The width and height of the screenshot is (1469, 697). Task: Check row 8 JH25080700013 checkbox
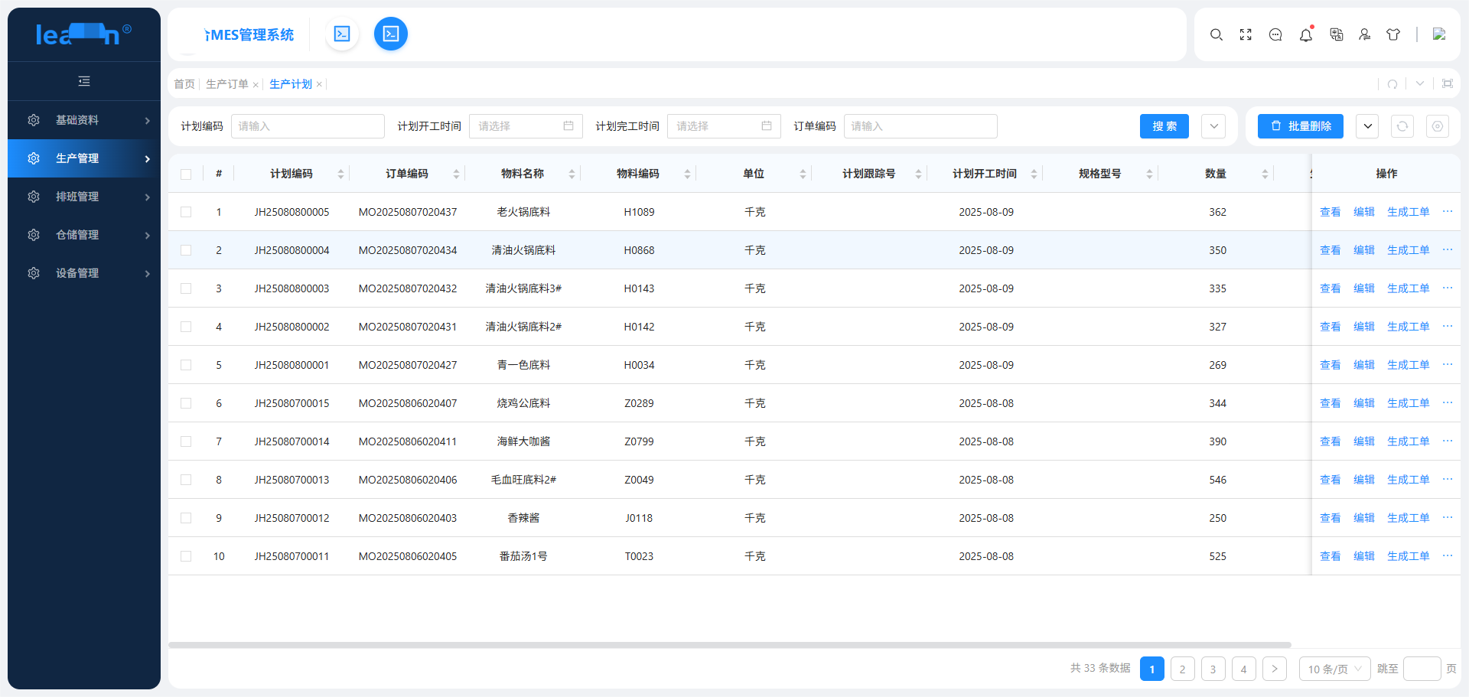[186, 480]
